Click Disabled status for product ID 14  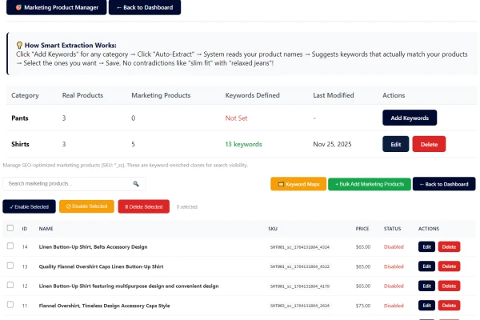[x=394, y=247]
